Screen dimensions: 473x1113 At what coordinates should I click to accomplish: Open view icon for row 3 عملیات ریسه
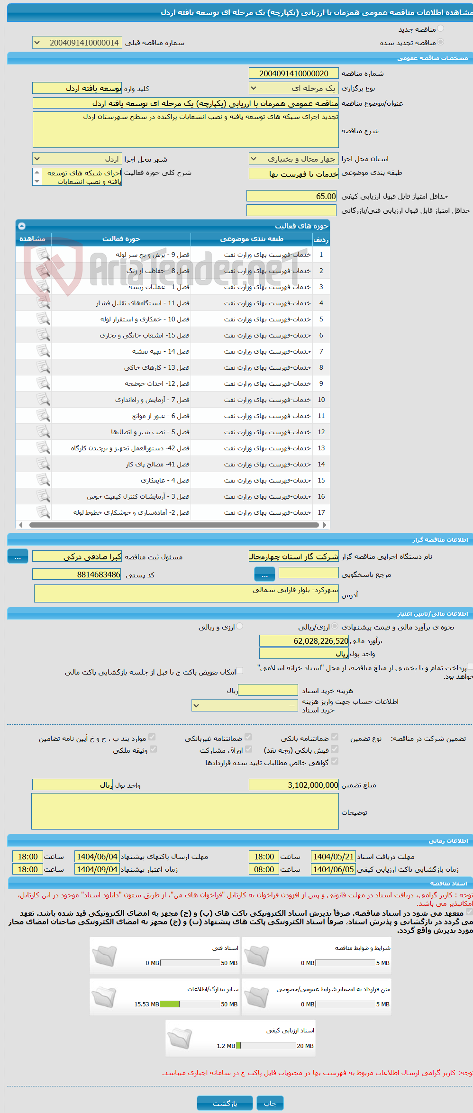(43, 287)
